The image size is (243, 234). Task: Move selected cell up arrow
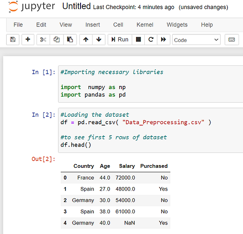point(86,40)
